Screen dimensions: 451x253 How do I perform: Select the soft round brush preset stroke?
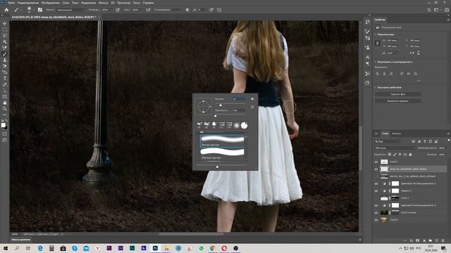[x=222, y=141]
